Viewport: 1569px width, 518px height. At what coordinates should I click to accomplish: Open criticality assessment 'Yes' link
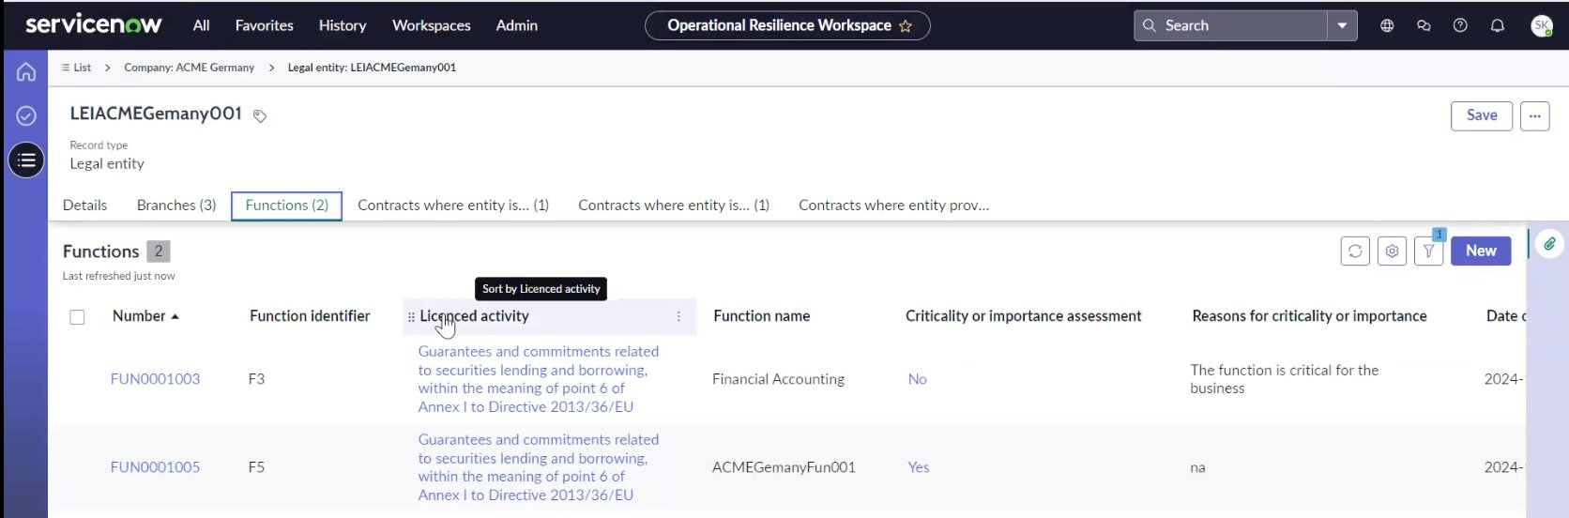[x=919, y=467]
